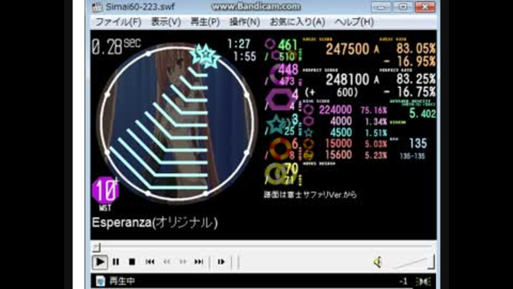Click the 247500 score value
This screenshot has width=513, height=289.
347,49
